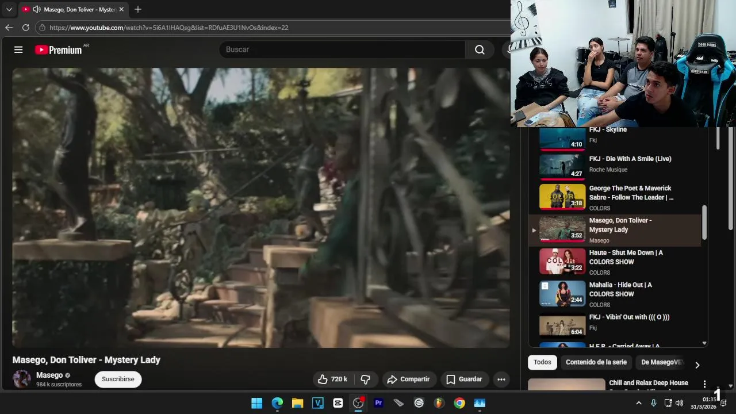Dislike the Mystery Lady video
The width and height of the screenshot is (736, 414).
pyautogui.click(x=366, y=379)
